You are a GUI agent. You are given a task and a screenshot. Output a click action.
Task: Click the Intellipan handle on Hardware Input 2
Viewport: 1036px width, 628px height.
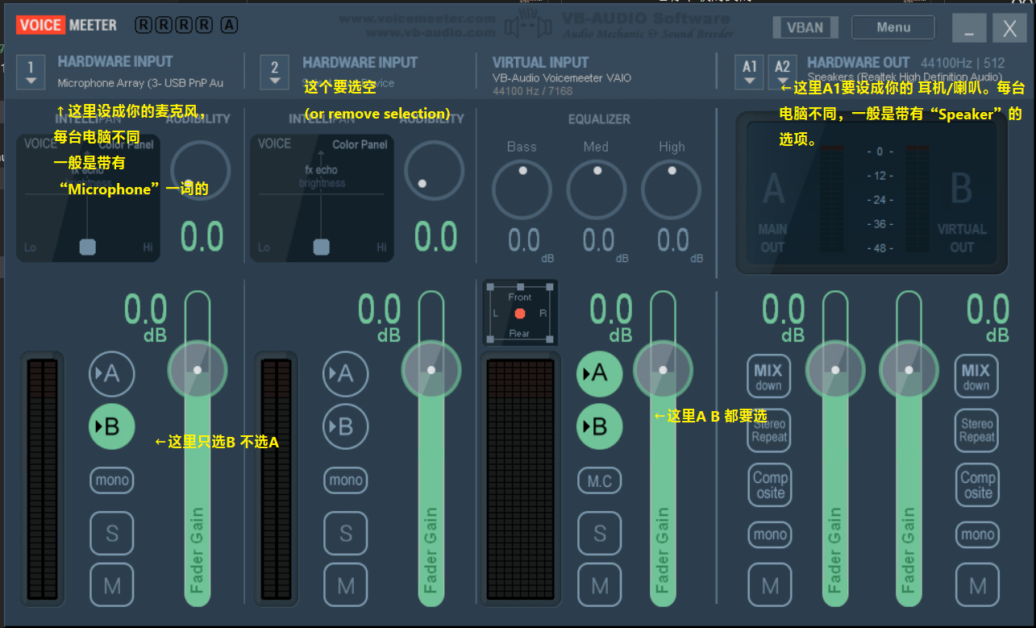321,246
